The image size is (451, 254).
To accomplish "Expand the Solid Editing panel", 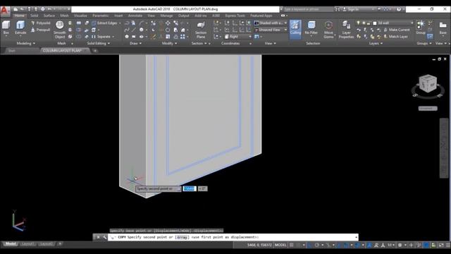I will point(99,43).
